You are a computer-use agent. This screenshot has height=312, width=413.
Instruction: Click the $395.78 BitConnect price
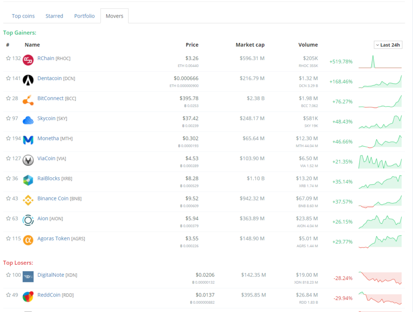[189, 98]
